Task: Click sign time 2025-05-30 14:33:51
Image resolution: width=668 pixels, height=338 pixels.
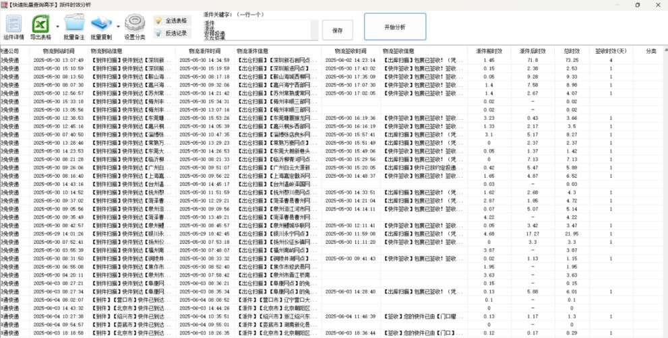Action: pyautogui.click(x=351, y=193)
